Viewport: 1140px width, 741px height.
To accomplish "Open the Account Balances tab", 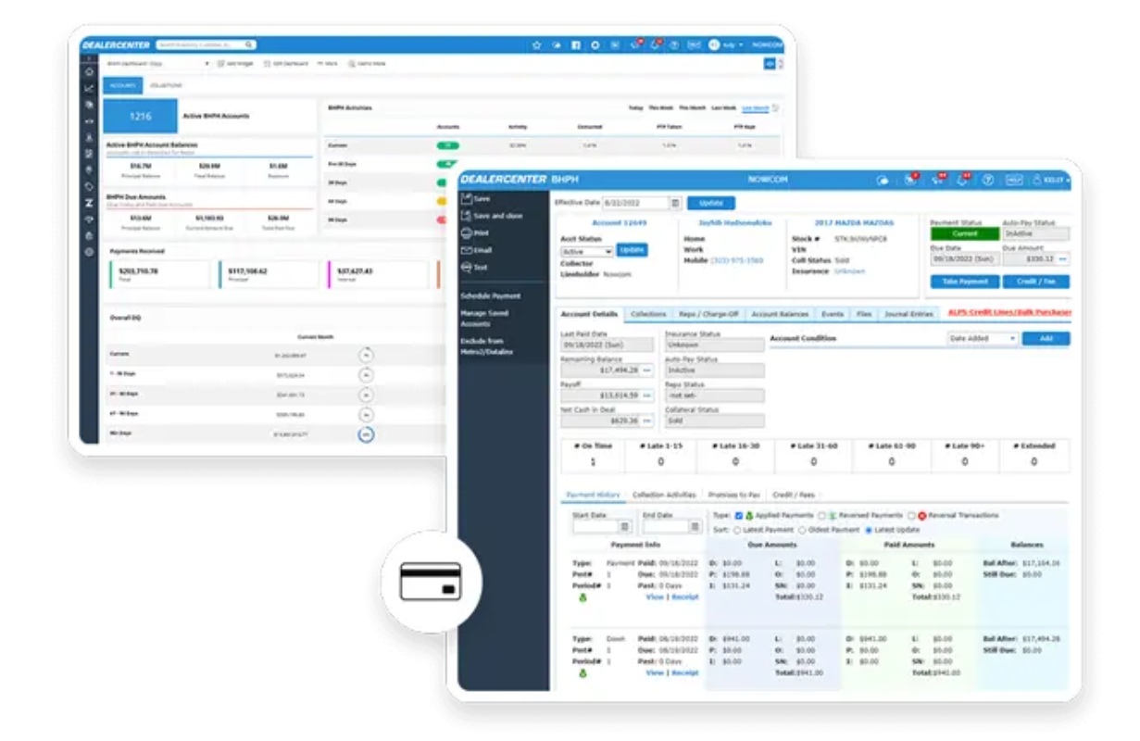I will (x=780, y=315).
